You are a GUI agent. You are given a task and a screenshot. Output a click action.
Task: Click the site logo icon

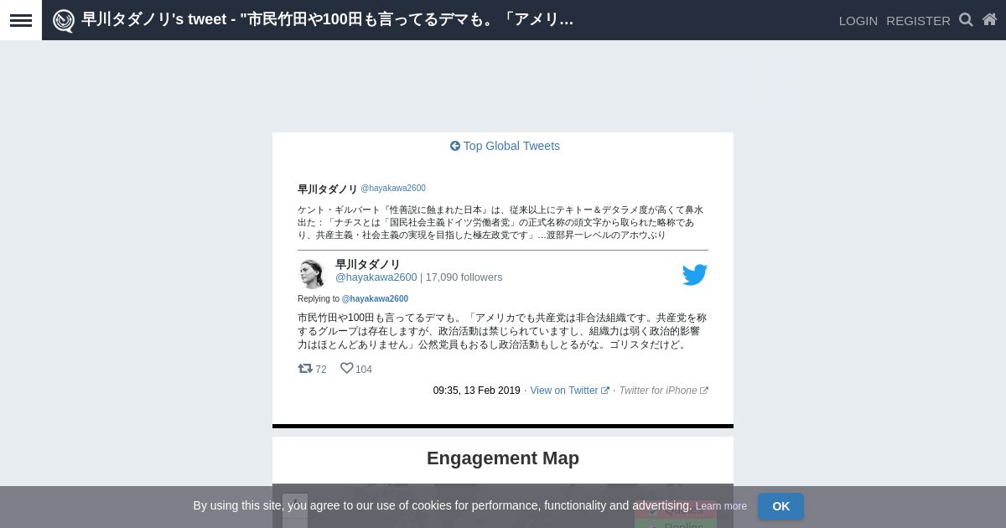tap(64, 20)
